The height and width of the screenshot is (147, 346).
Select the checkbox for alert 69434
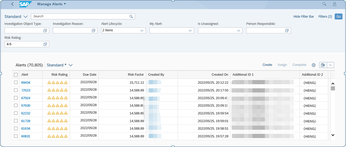tap(16, 82)
